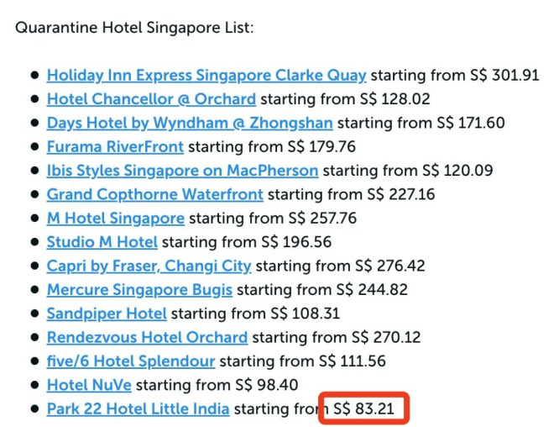
Task: Open Capri by Fraser, Changi City link
Action: coord(149,266)
